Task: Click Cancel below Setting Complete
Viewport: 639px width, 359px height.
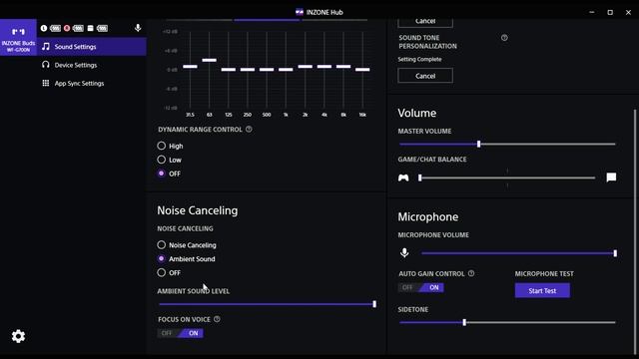Action: [x=425, y=76]
